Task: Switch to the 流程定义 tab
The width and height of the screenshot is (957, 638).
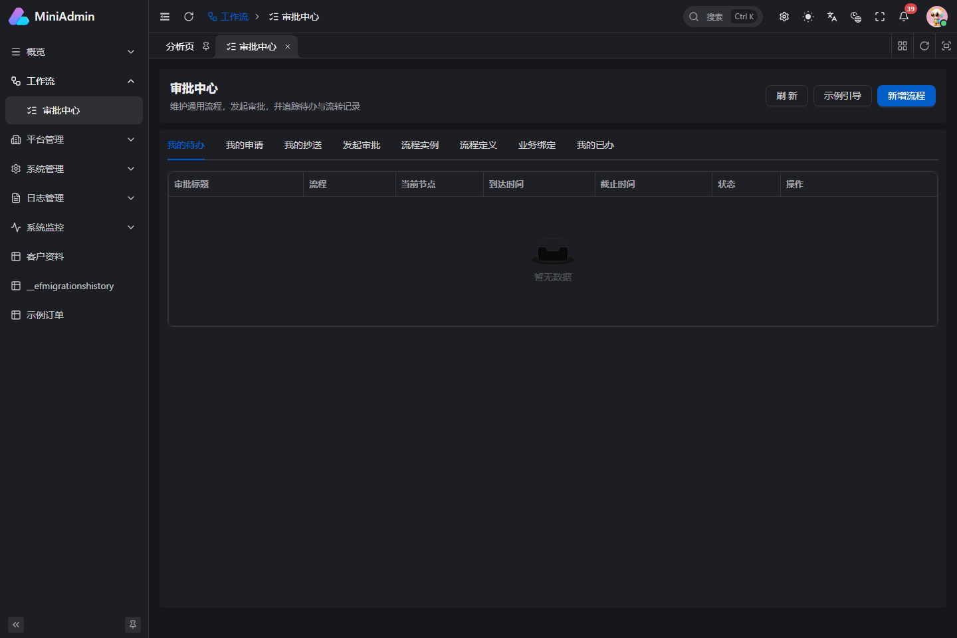Action: pyautogui.click(x=478, y=145)
